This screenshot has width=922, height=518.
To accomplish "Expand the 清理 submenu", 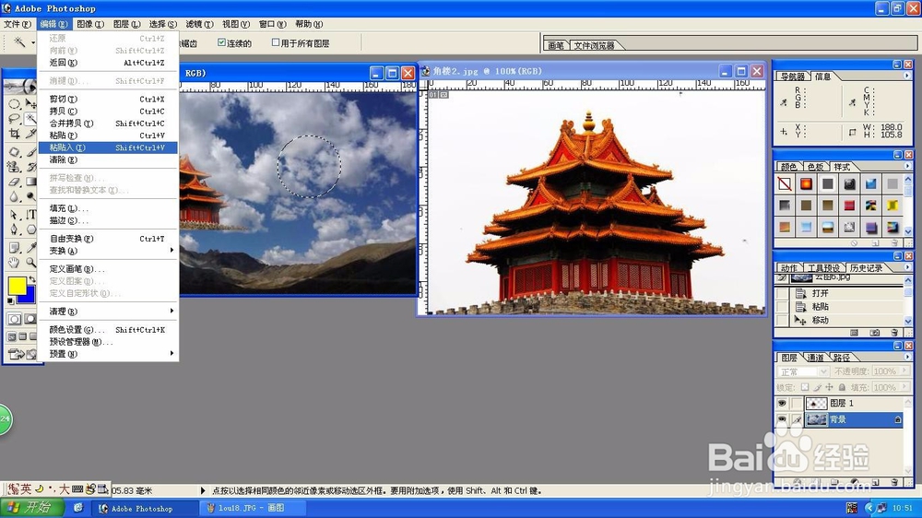I will click(108, 311).
